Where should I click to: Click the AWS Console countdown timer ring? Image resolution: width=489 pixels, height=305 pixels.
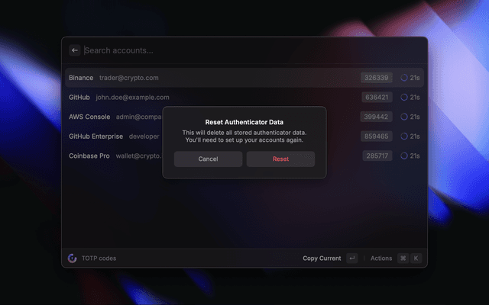tap(404, 117)
